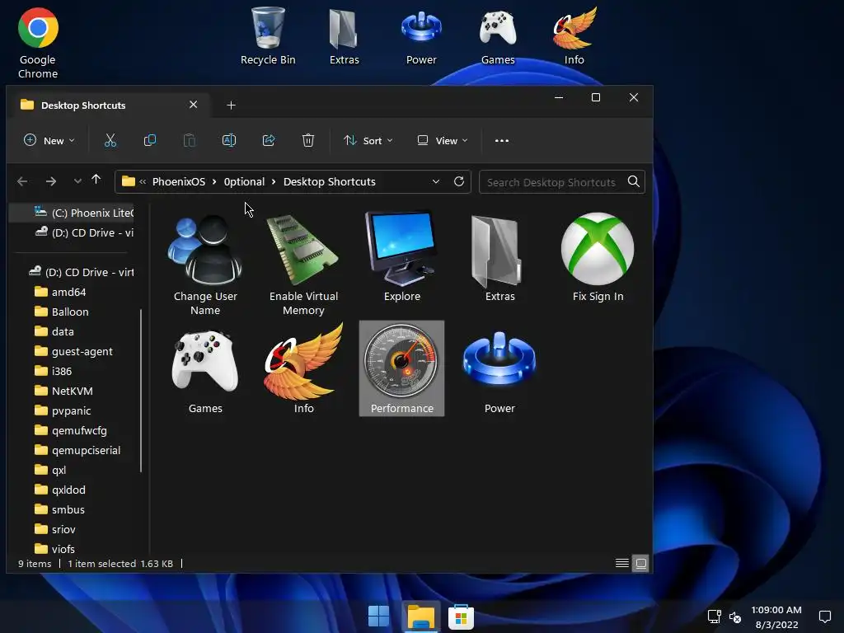This screenshot has height=633, width=844.
Task: Show hidden path segments via double chevron
Action: (x=143, y=182)
